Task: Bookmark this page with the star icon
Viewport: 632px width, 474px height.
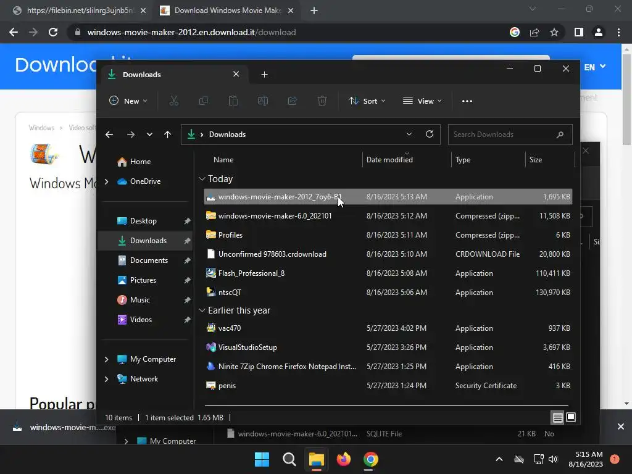Action: (554, 32)
